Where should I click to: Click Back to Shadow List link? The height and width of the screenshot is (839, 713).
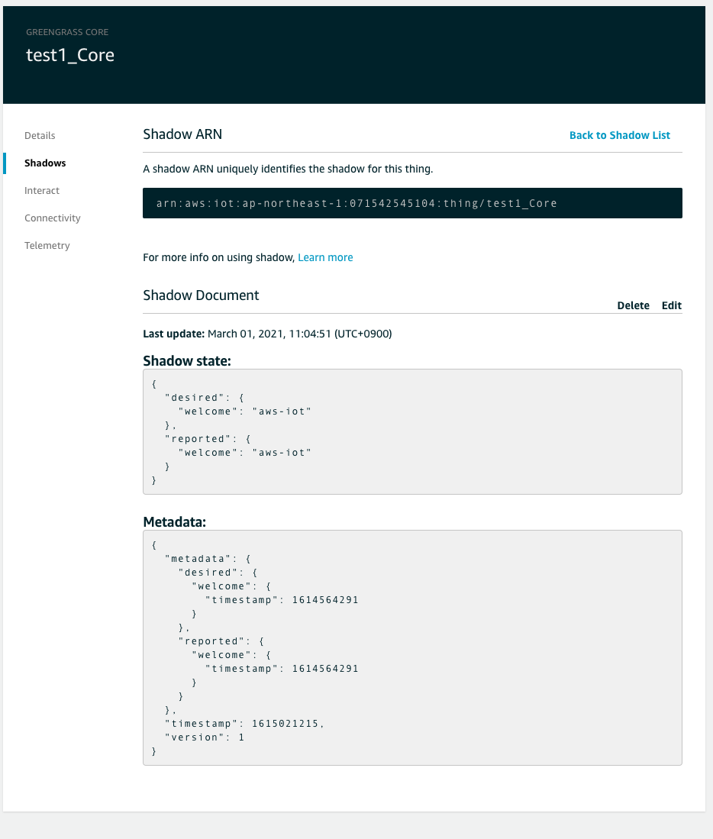click(x=619, y=135)
